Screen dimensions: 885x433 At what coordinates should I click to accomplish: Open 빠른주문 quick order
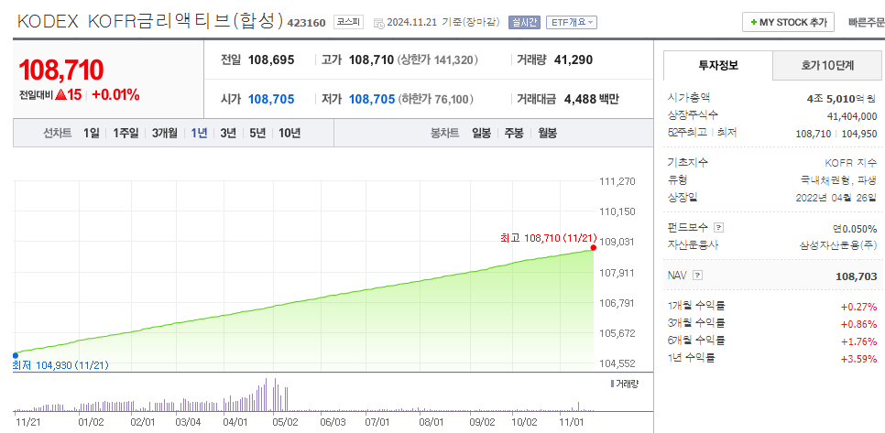867,23
